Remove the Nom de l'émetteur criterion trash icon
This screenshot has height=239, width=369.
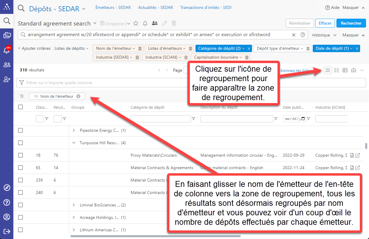pos(140,49)
